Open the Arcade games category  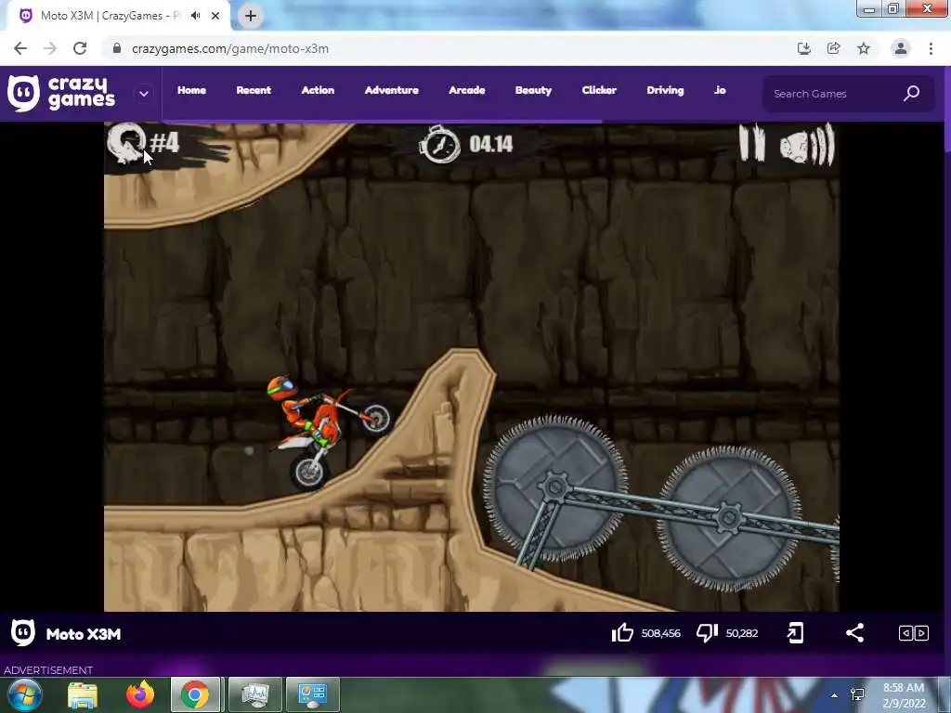point(467,90)
